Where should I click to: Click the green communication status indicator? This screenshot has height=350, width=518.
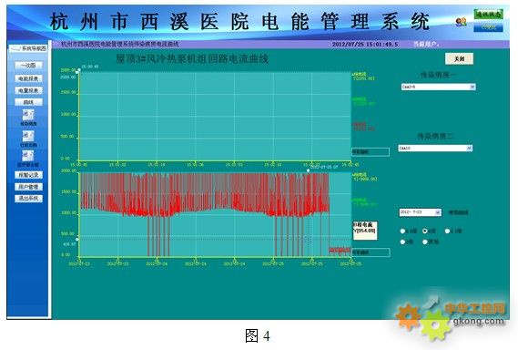coord(488,15)
